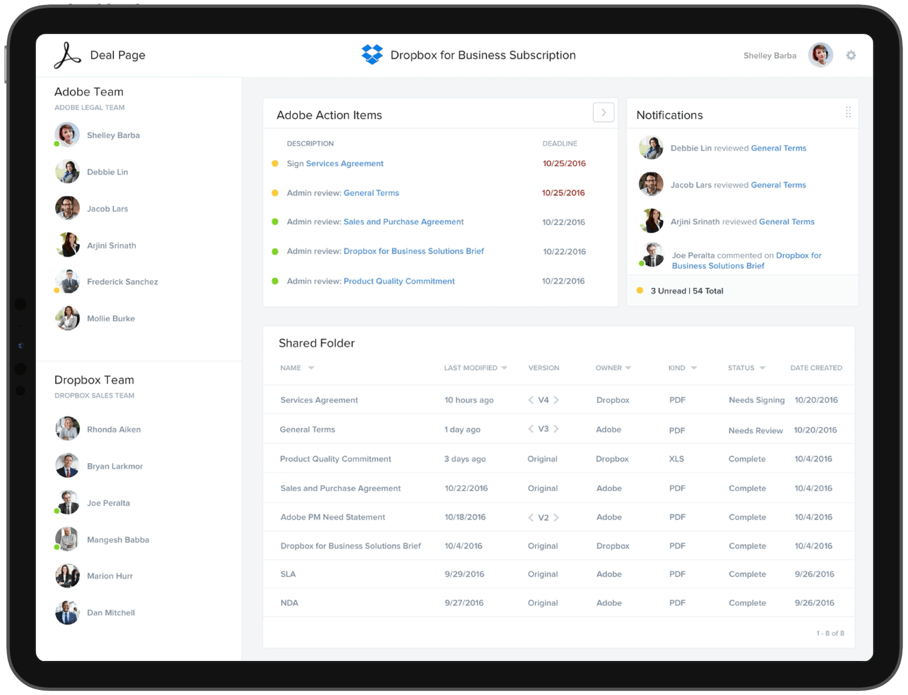The image size is (908, 695).
Task: Click the Dropbox logo in header
Action: 372,55
